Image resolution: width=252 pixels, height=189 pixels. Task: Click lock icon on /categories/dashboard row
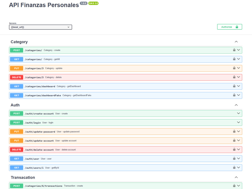(x=234, y=86)
